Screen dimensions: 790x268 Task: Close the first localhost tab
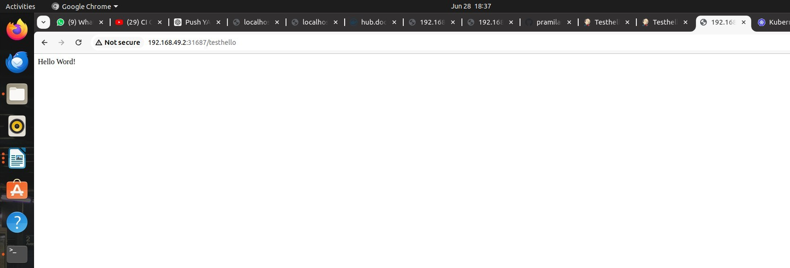coord(277,22)
